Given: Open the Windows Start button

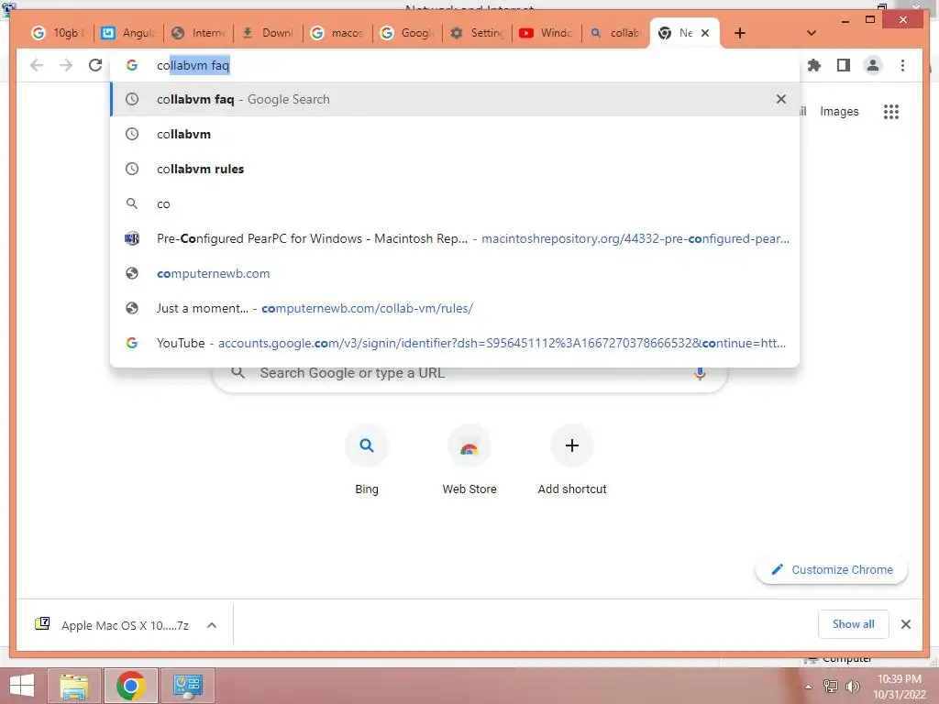Looking at the screenshot, I should pos(22,686).
